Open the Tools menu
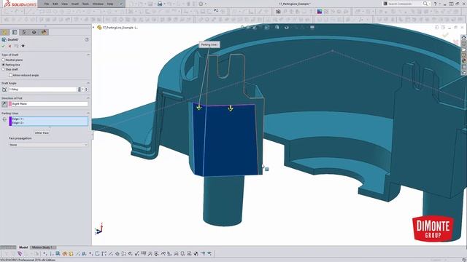The width and height of the screenshot is (467, 262). point(85,4)
